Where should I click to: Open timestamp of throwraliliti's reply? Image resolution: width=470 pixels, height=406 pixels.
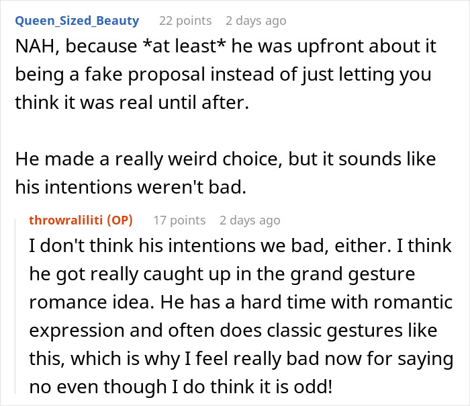click(250, 220)
